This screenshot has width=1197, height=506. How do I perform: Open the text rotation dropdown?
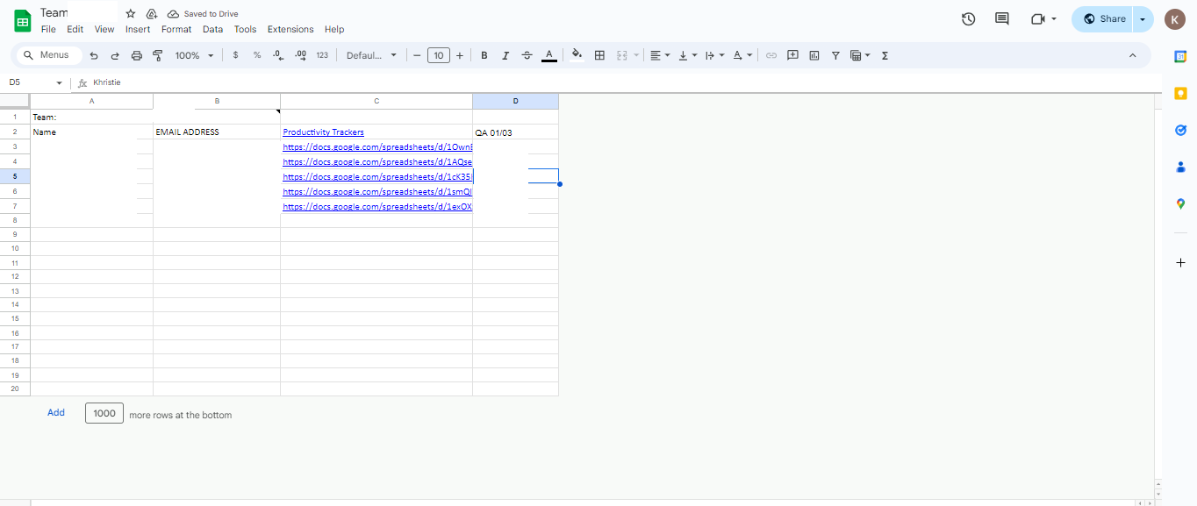(742, 55)
